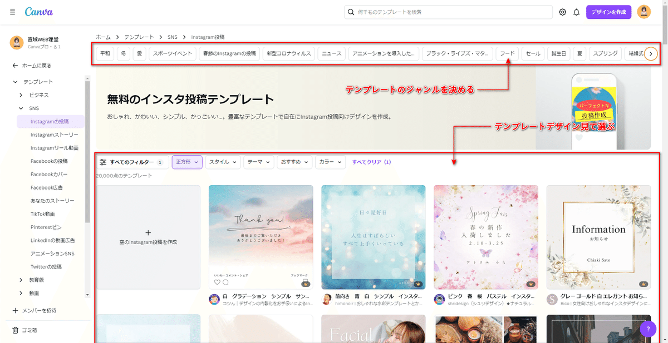Click the shiridesign creator avatar
The image size is (668, 343).
coord(439,299)
